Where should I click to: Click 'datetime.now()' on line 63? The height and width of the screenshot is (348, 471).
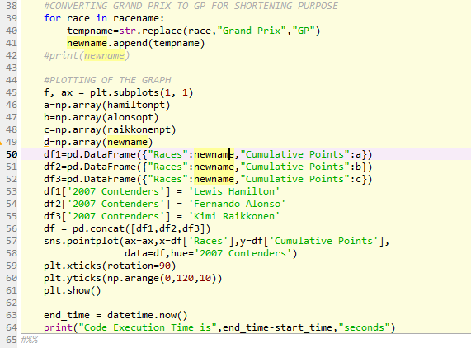click(x=147, y=315)
